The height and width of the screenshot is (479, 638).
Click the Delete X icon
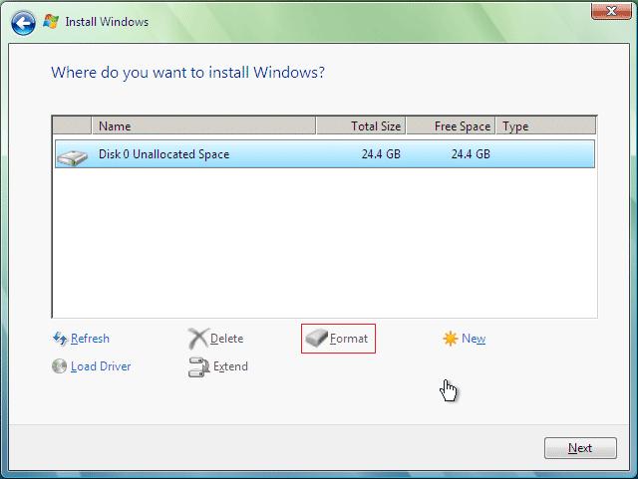198,339
